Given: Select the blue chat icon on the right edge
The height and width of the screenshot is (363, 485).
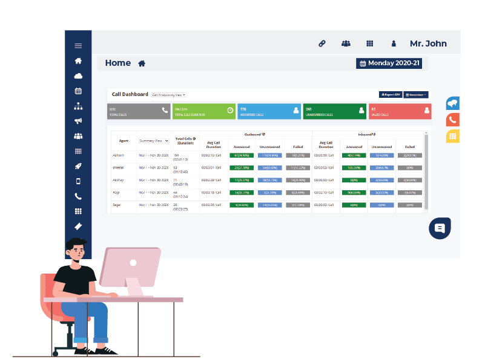Looking at the screenshot, I should coord(452,103).
